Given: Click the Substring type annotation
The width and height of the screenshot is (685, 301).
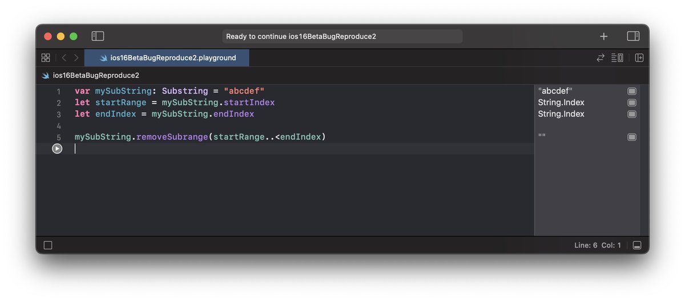Looking at the screenshot, I should tap(185, 91).
